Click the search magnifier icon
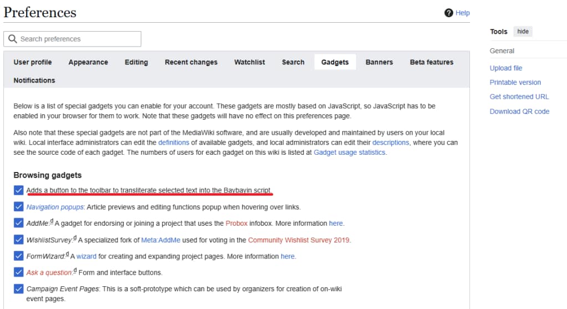This screenshot has height=309, width=567. pos(13,39)
